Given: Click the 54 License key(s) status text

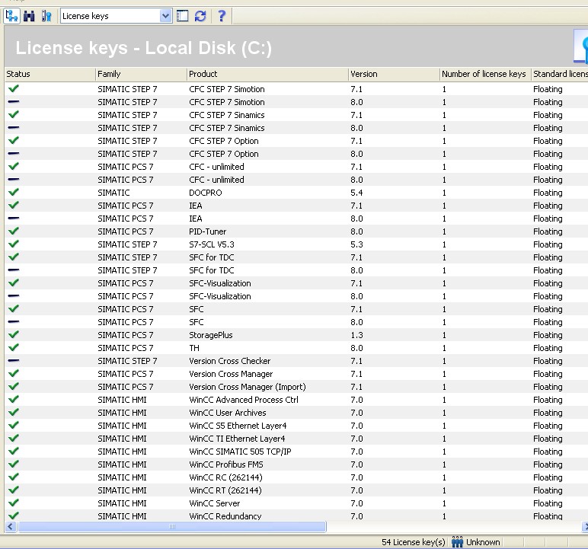Looking at the screenshot, I should point(414,542).
